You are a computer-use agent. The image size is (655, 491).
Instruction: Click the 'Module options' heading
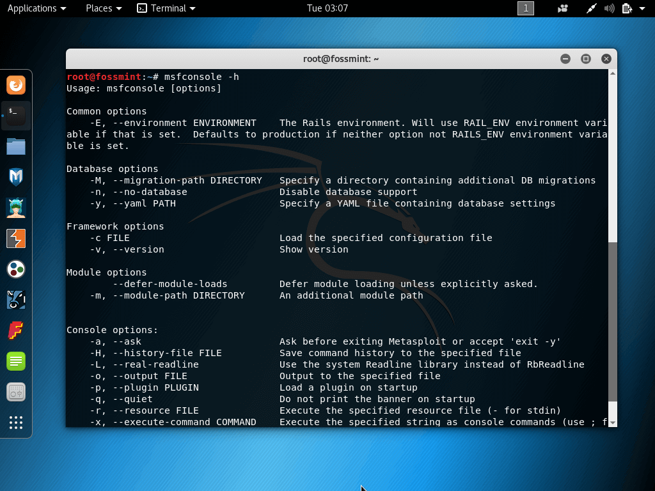coord(107,272)
